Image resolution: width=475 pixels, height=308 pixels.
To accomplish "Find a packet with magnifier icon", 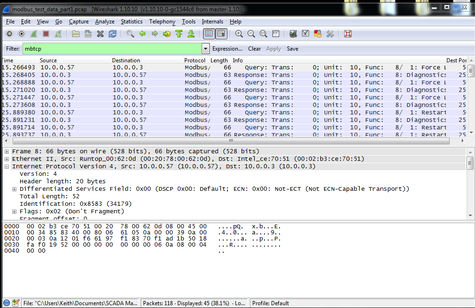I will click(x=130, y=34).
